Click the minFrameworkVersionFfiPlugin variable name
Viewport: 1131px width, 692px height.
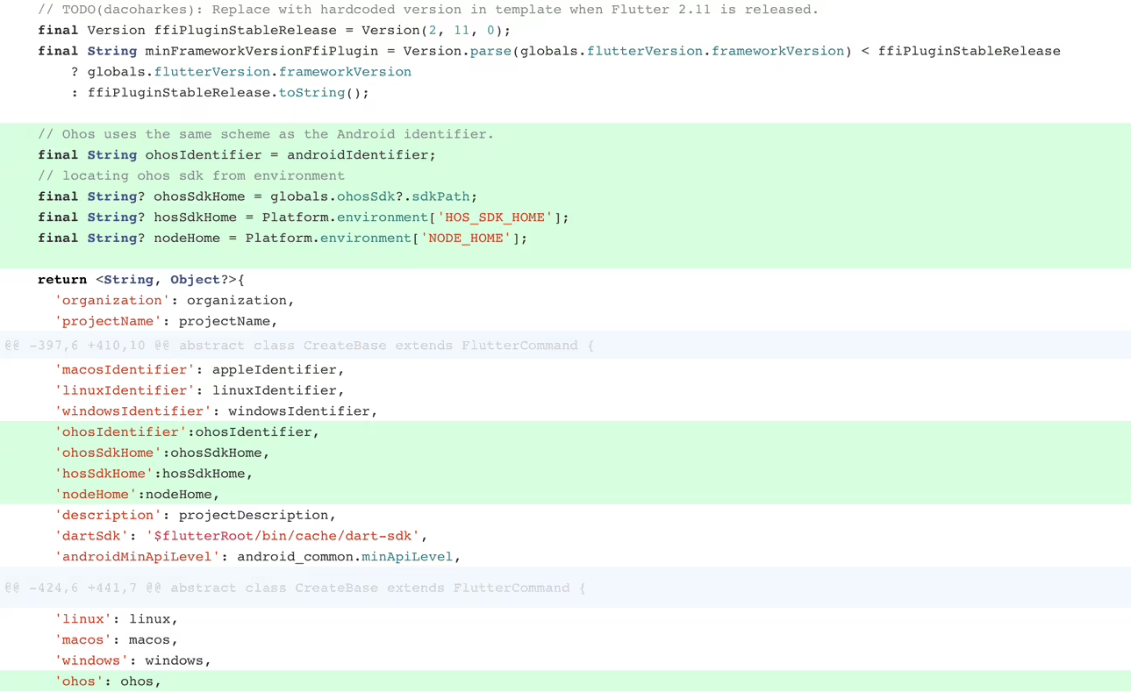pos(261,51)
